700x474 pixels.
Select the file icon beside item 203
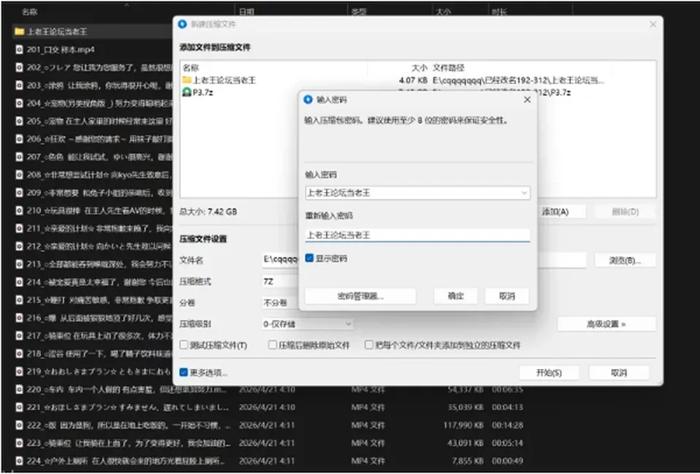click(19, 85)
